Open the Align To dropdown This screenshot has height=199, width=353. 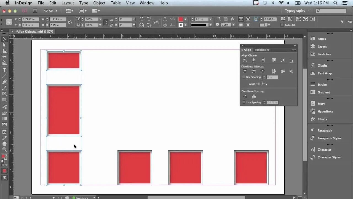tap(264, 84)
